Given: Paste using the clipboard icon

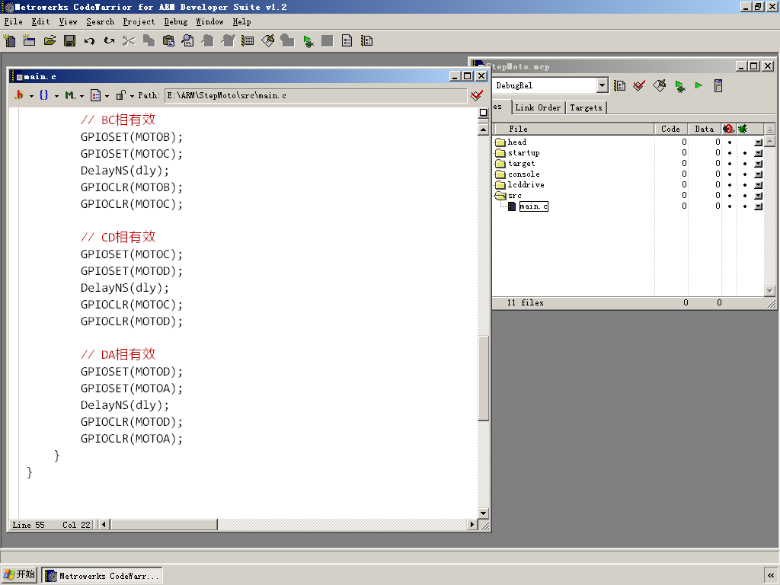Looking at the screenshot, I should (x=168, y=41).
